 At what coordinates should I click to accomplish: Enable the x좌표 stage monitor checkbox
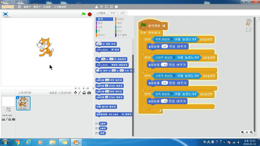(97, 123)
